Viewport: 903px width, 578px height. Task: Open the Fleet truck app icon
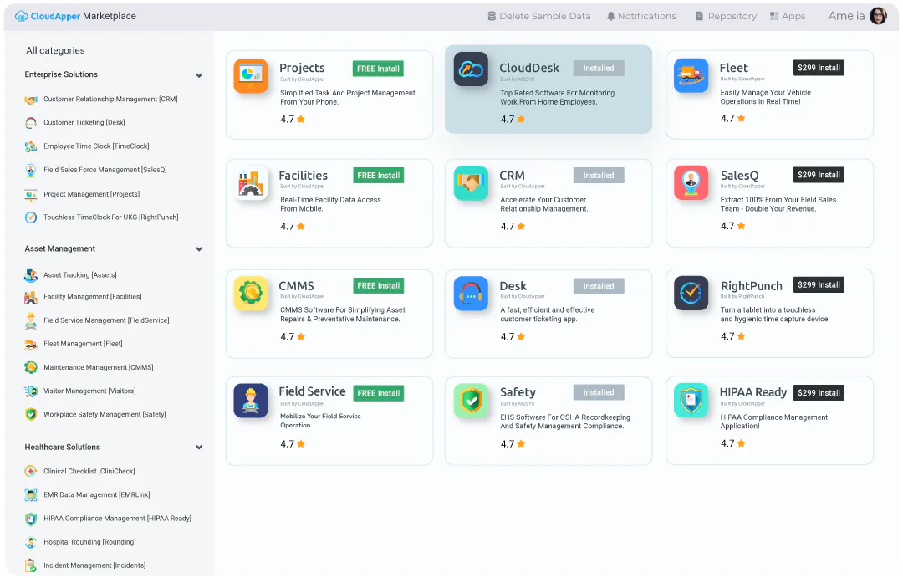point(691,75)
